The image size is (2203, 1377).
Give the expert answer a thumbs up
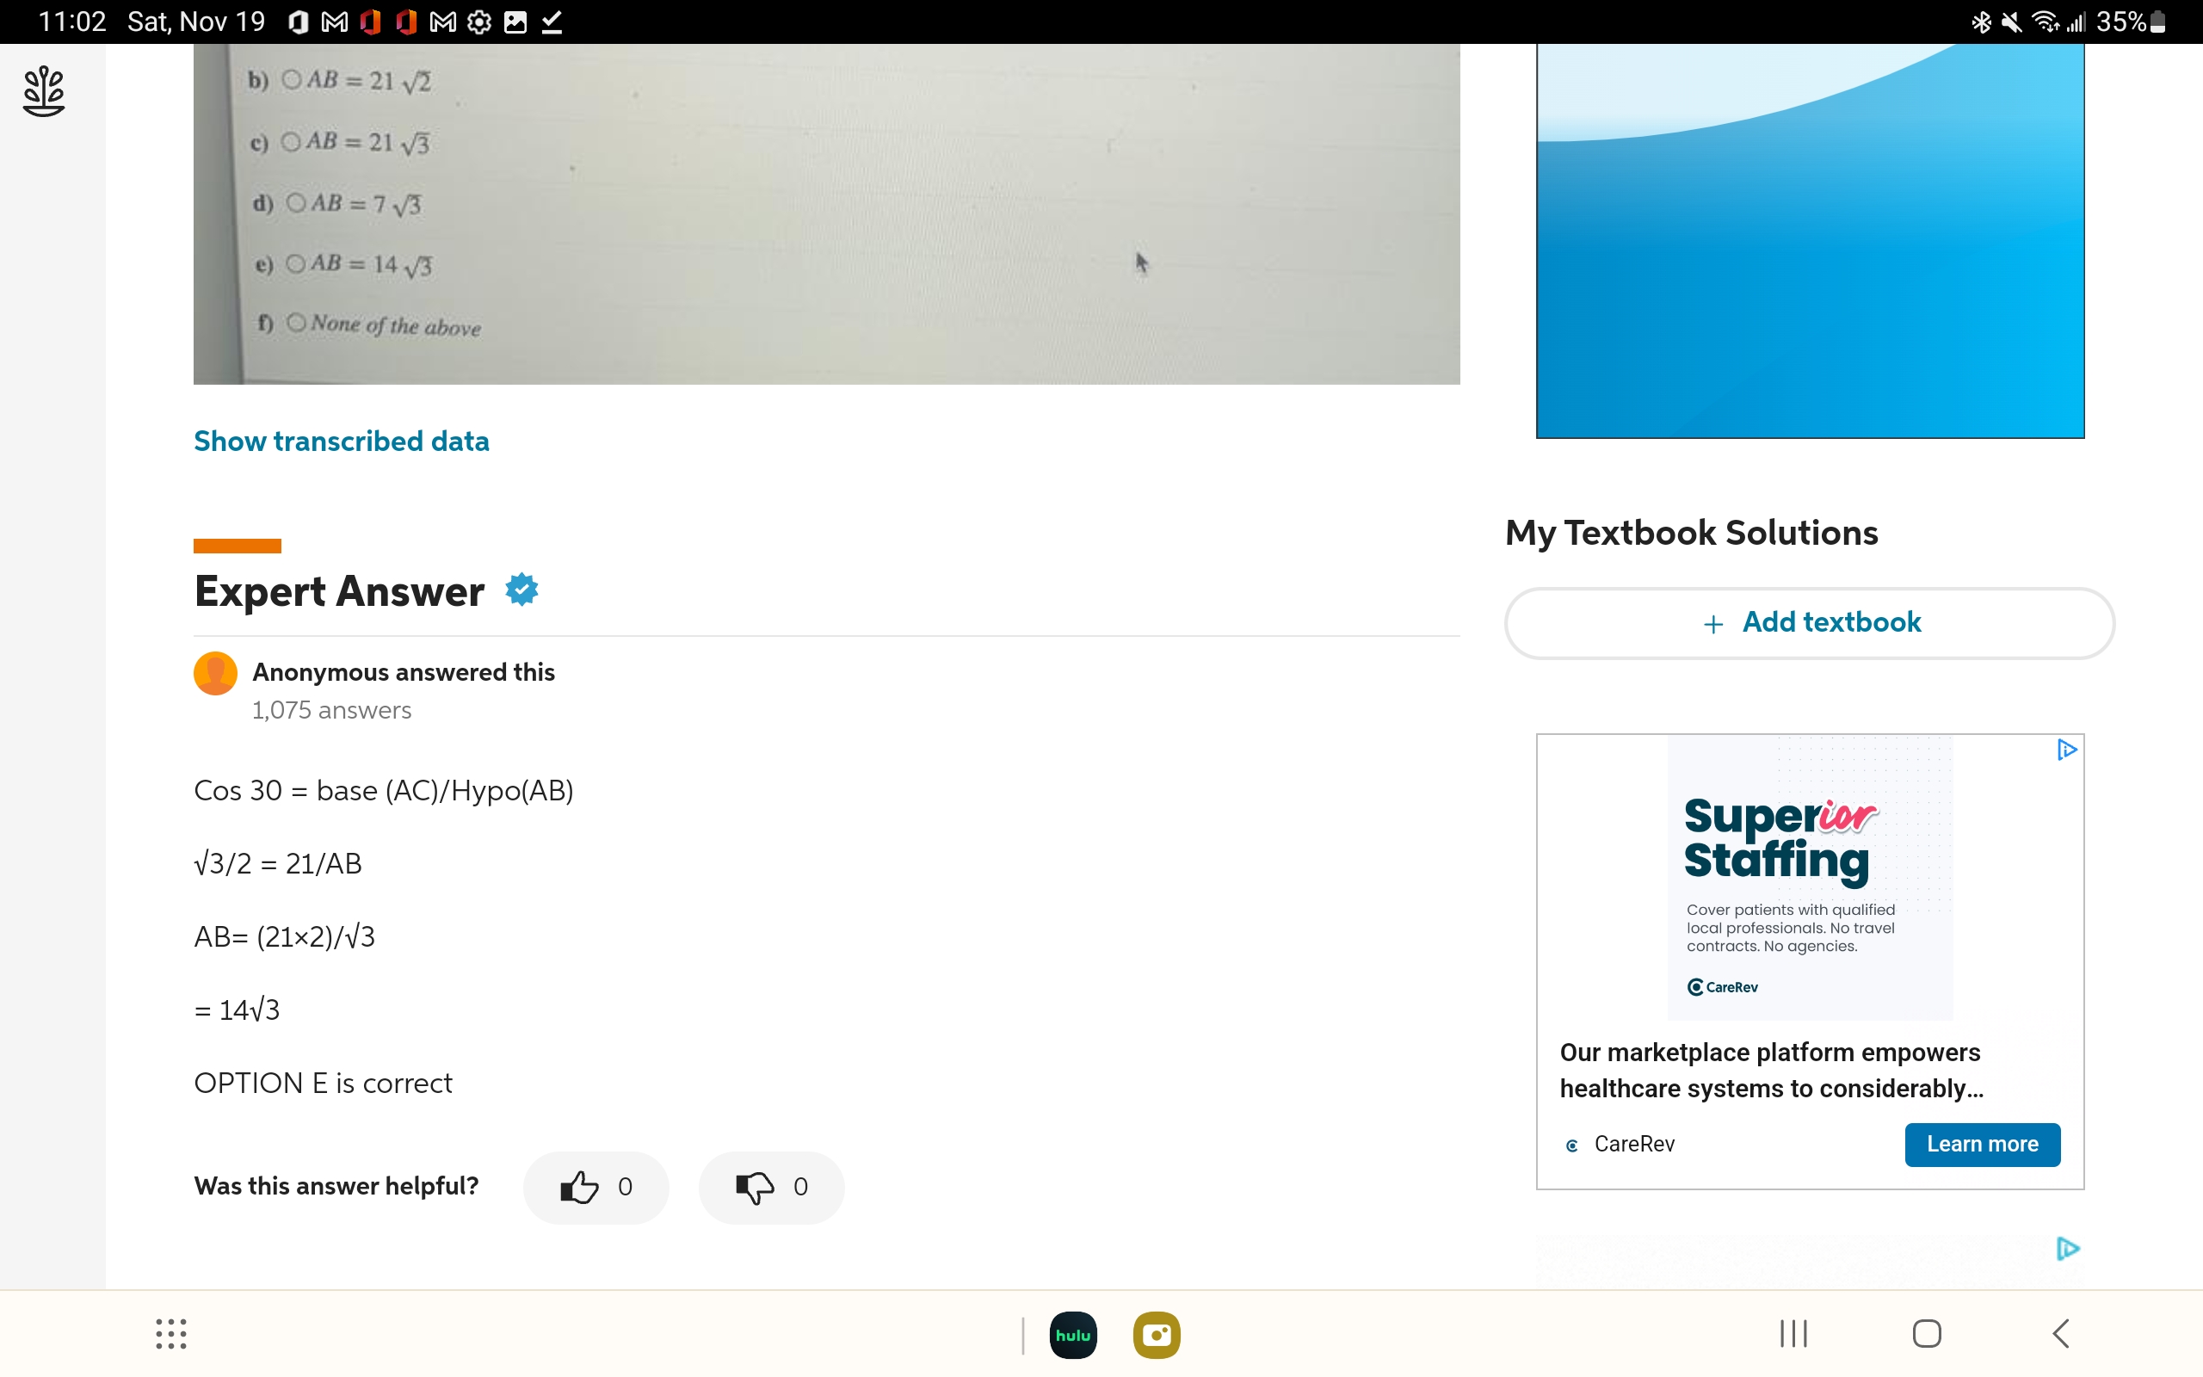pyautogui.click(x=595, y=1186)
